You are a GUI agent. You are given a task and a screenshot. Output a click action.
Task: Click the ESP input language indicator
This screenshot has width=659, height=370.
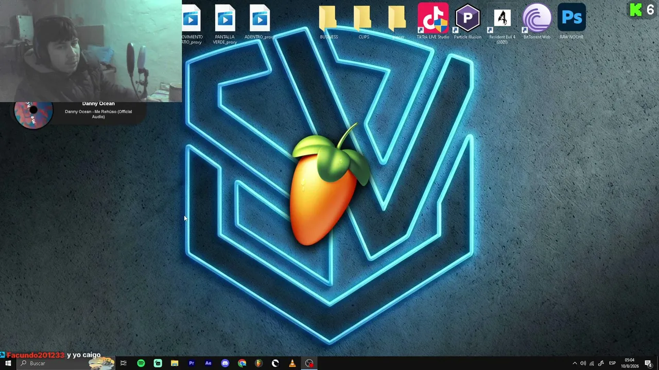point(612,363)
